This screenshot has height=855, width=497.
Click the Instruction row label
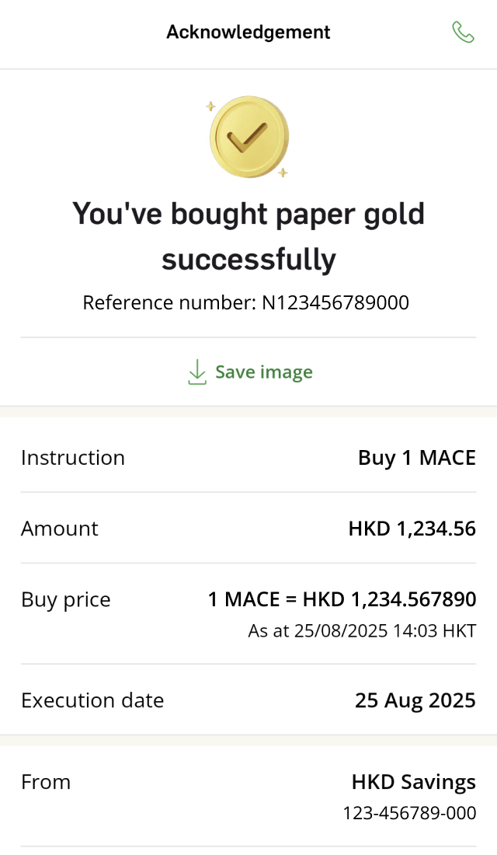(x=73, y=457)
